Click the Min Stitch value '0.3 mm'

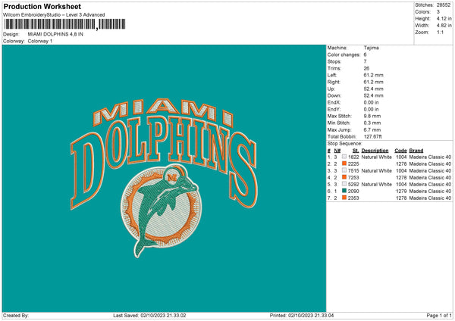click(372, 123)
